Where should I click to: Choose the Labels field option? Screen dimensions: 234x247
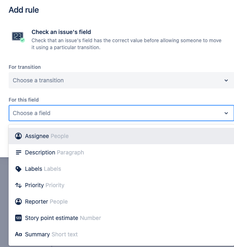[121, 169]
